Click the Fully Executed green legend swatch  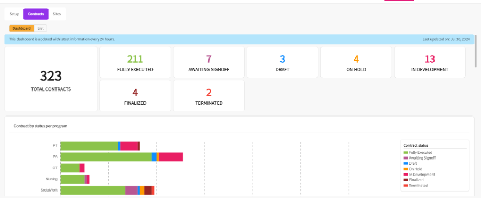(406, 152)
